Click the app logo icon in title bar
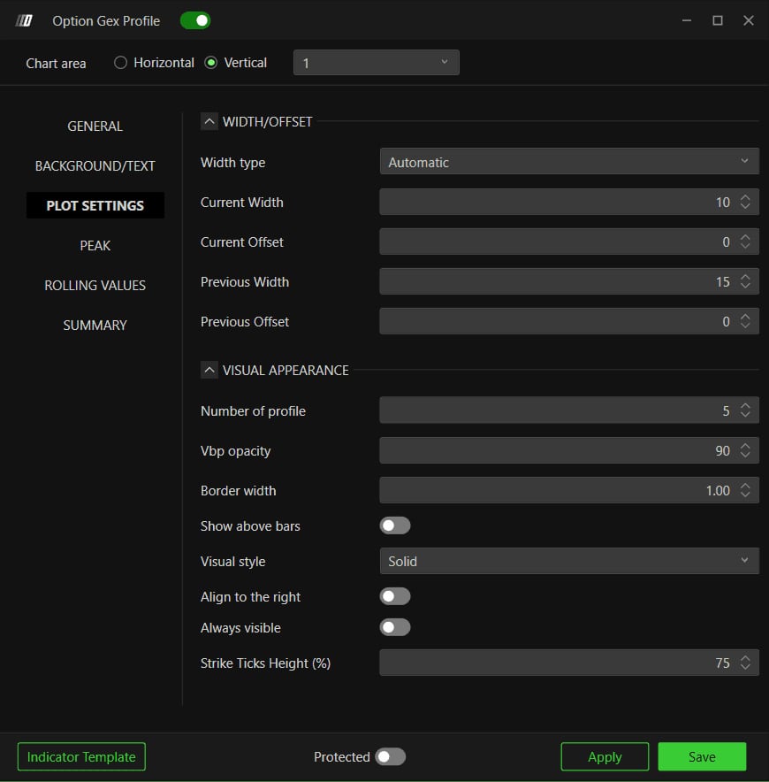Viewport: 769px width, 782px height. tap(24, 20)
